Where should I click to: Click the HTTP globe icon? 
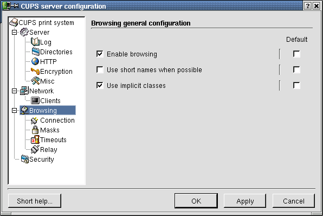(x=35, y=61)
